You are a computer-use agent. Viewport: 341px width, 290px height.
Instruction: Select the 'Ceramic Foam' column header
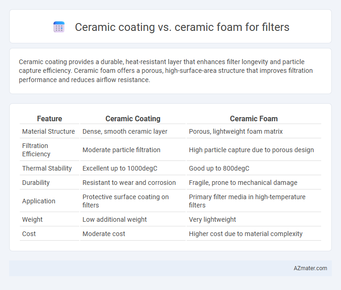[x=254, y=118]
